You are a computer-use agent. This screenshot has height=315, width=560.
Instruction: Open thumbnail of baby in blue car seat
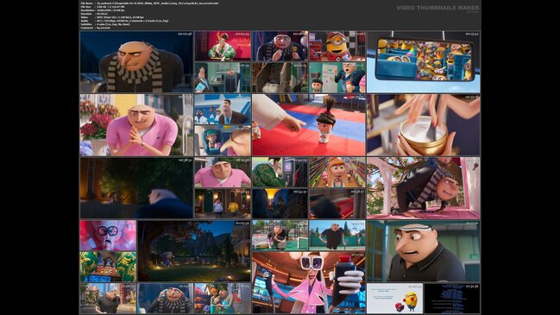click(x=223, y=141)
